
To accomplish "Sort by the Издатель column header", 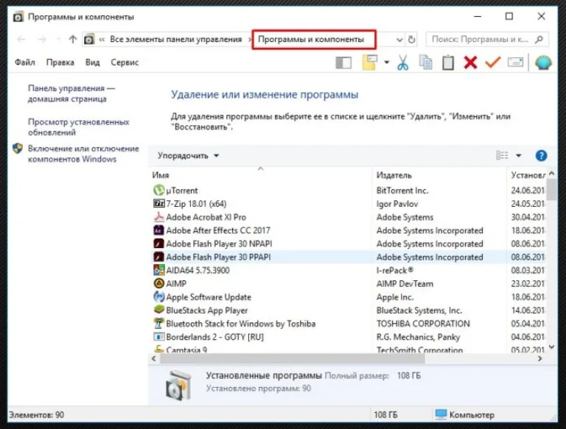I will [439, 175].
